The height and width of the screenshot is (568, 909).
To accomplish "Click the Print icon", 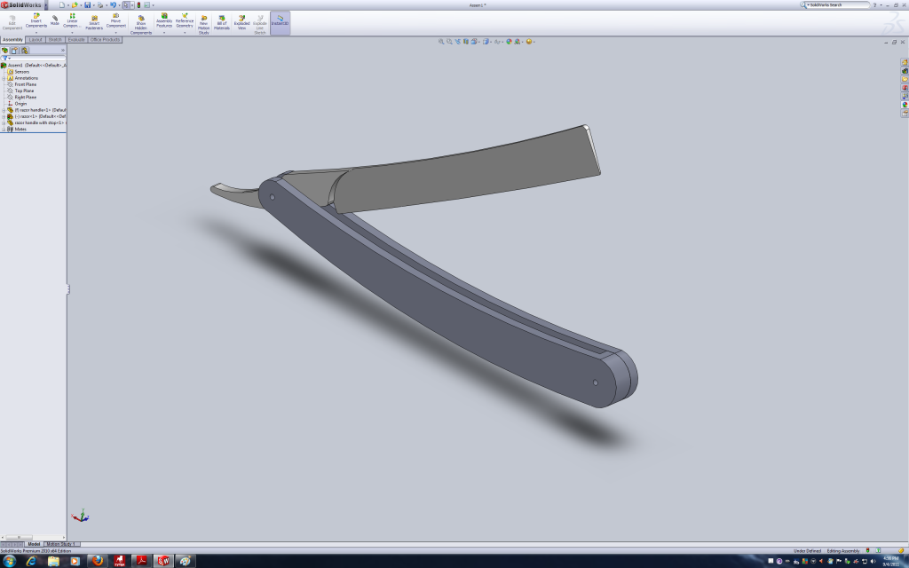I will pos(100,4).
